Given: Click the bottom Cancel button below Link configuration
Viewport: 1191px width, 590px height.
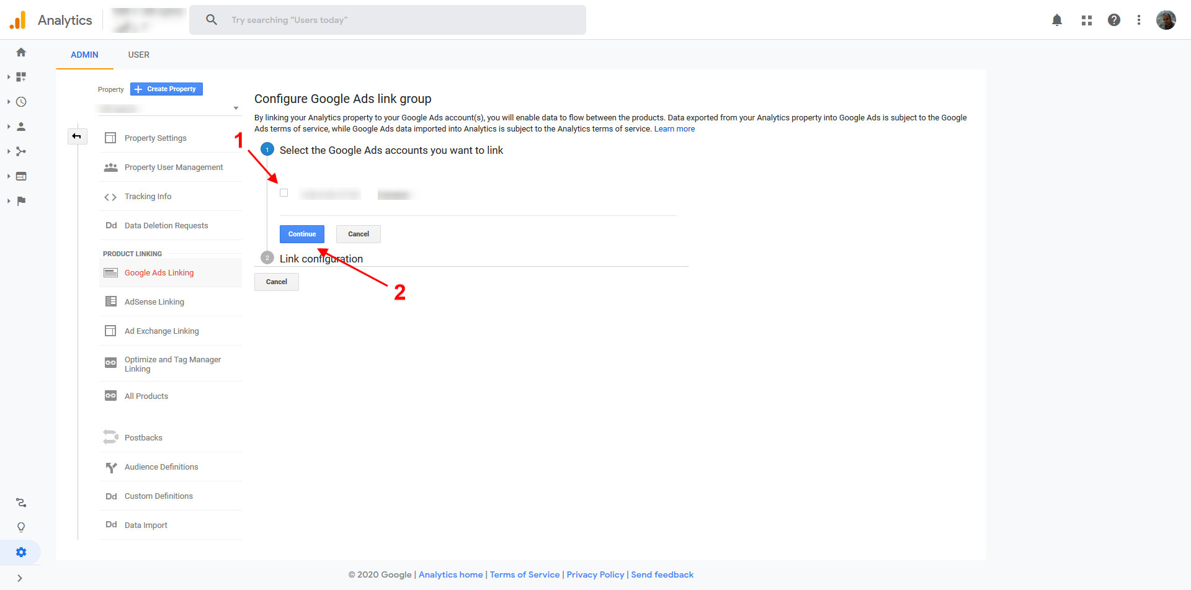Looking at the screenshot, I should point(277,282).
